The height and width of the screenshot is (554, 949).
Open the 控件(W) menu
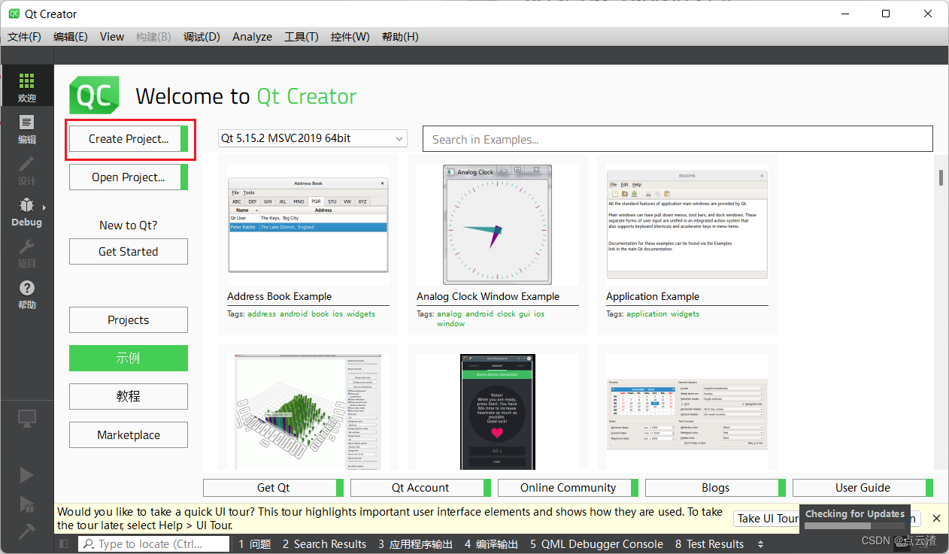[350, 36]
